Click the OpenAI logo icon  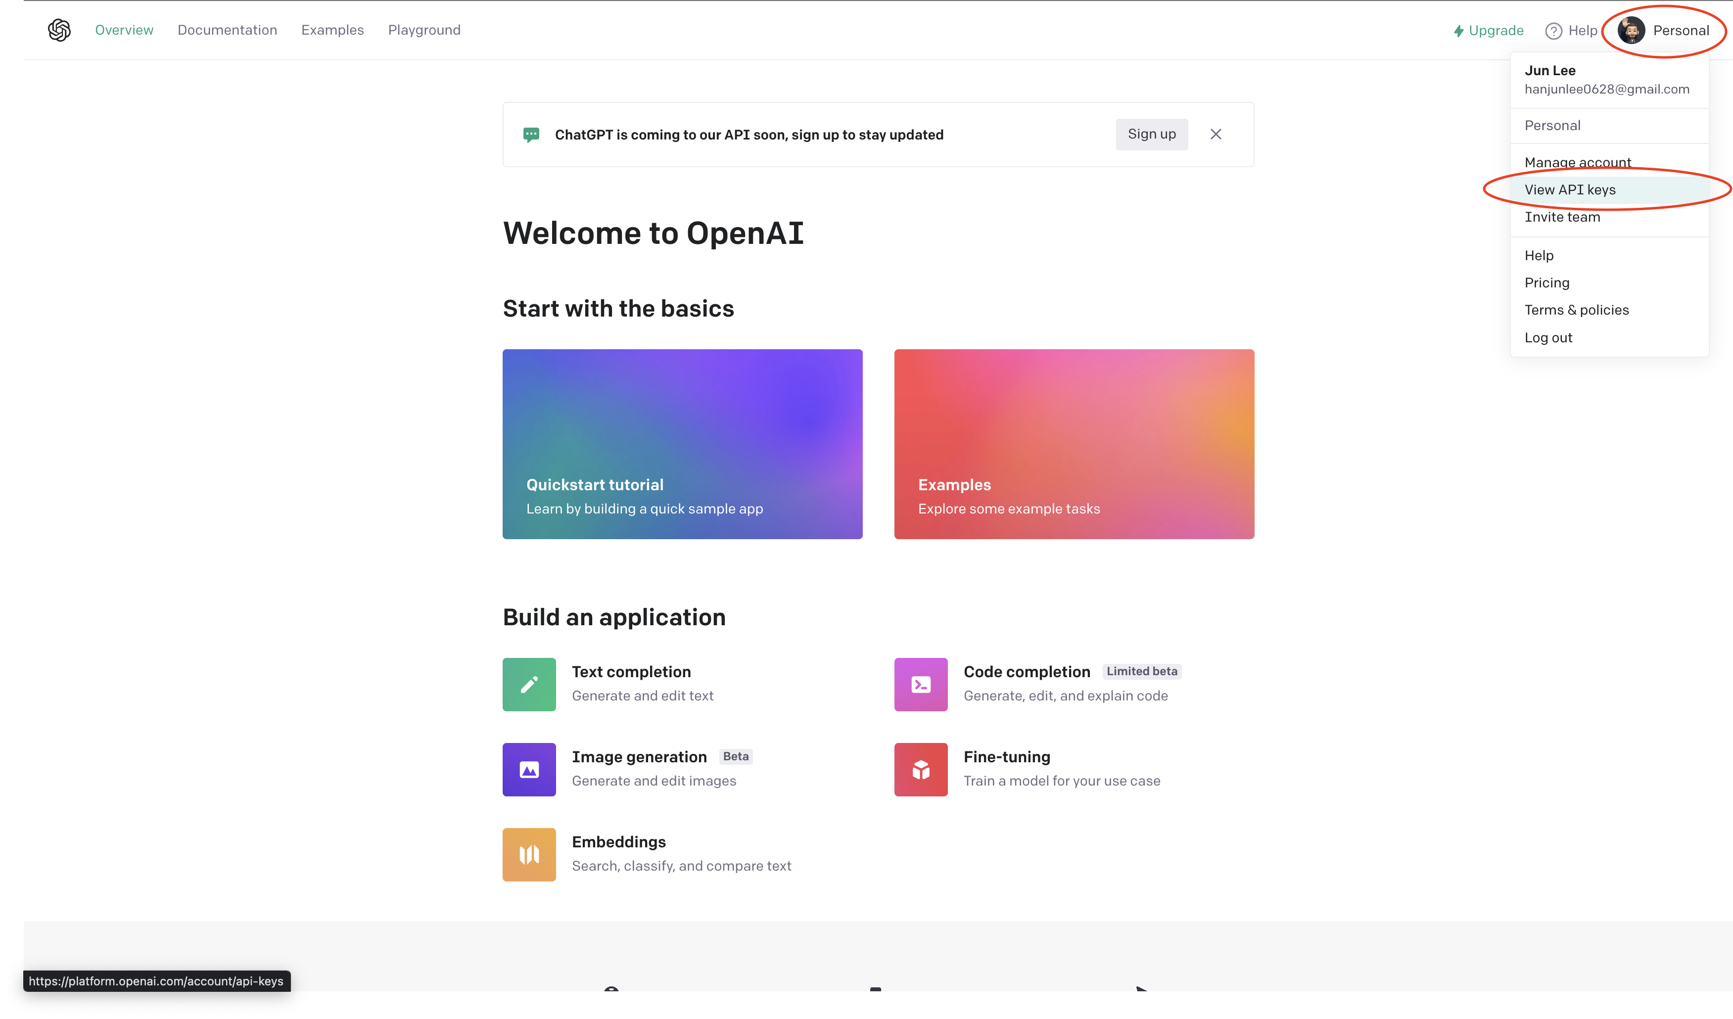pos(59,30)
